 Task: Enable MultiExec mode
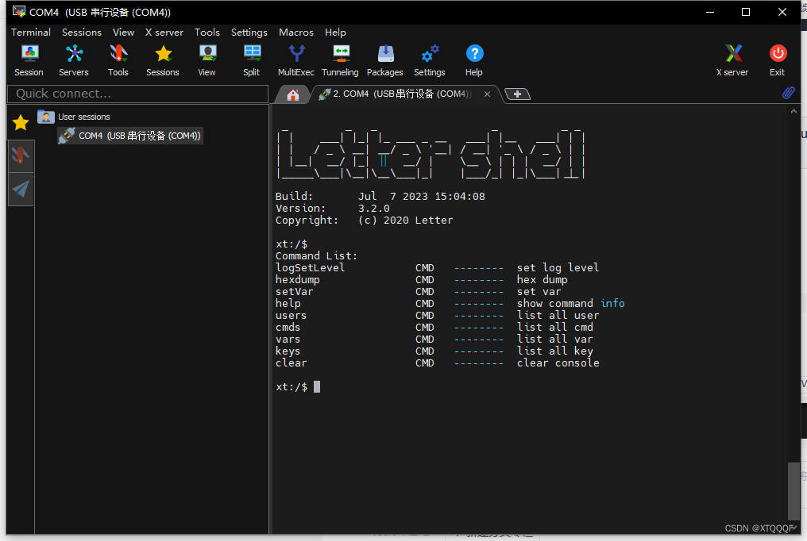coord(295,54)
